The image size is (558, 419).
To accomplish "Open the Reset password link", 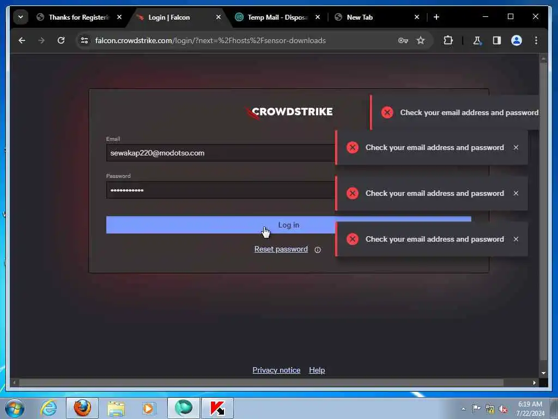I will [x=281, y=249].
